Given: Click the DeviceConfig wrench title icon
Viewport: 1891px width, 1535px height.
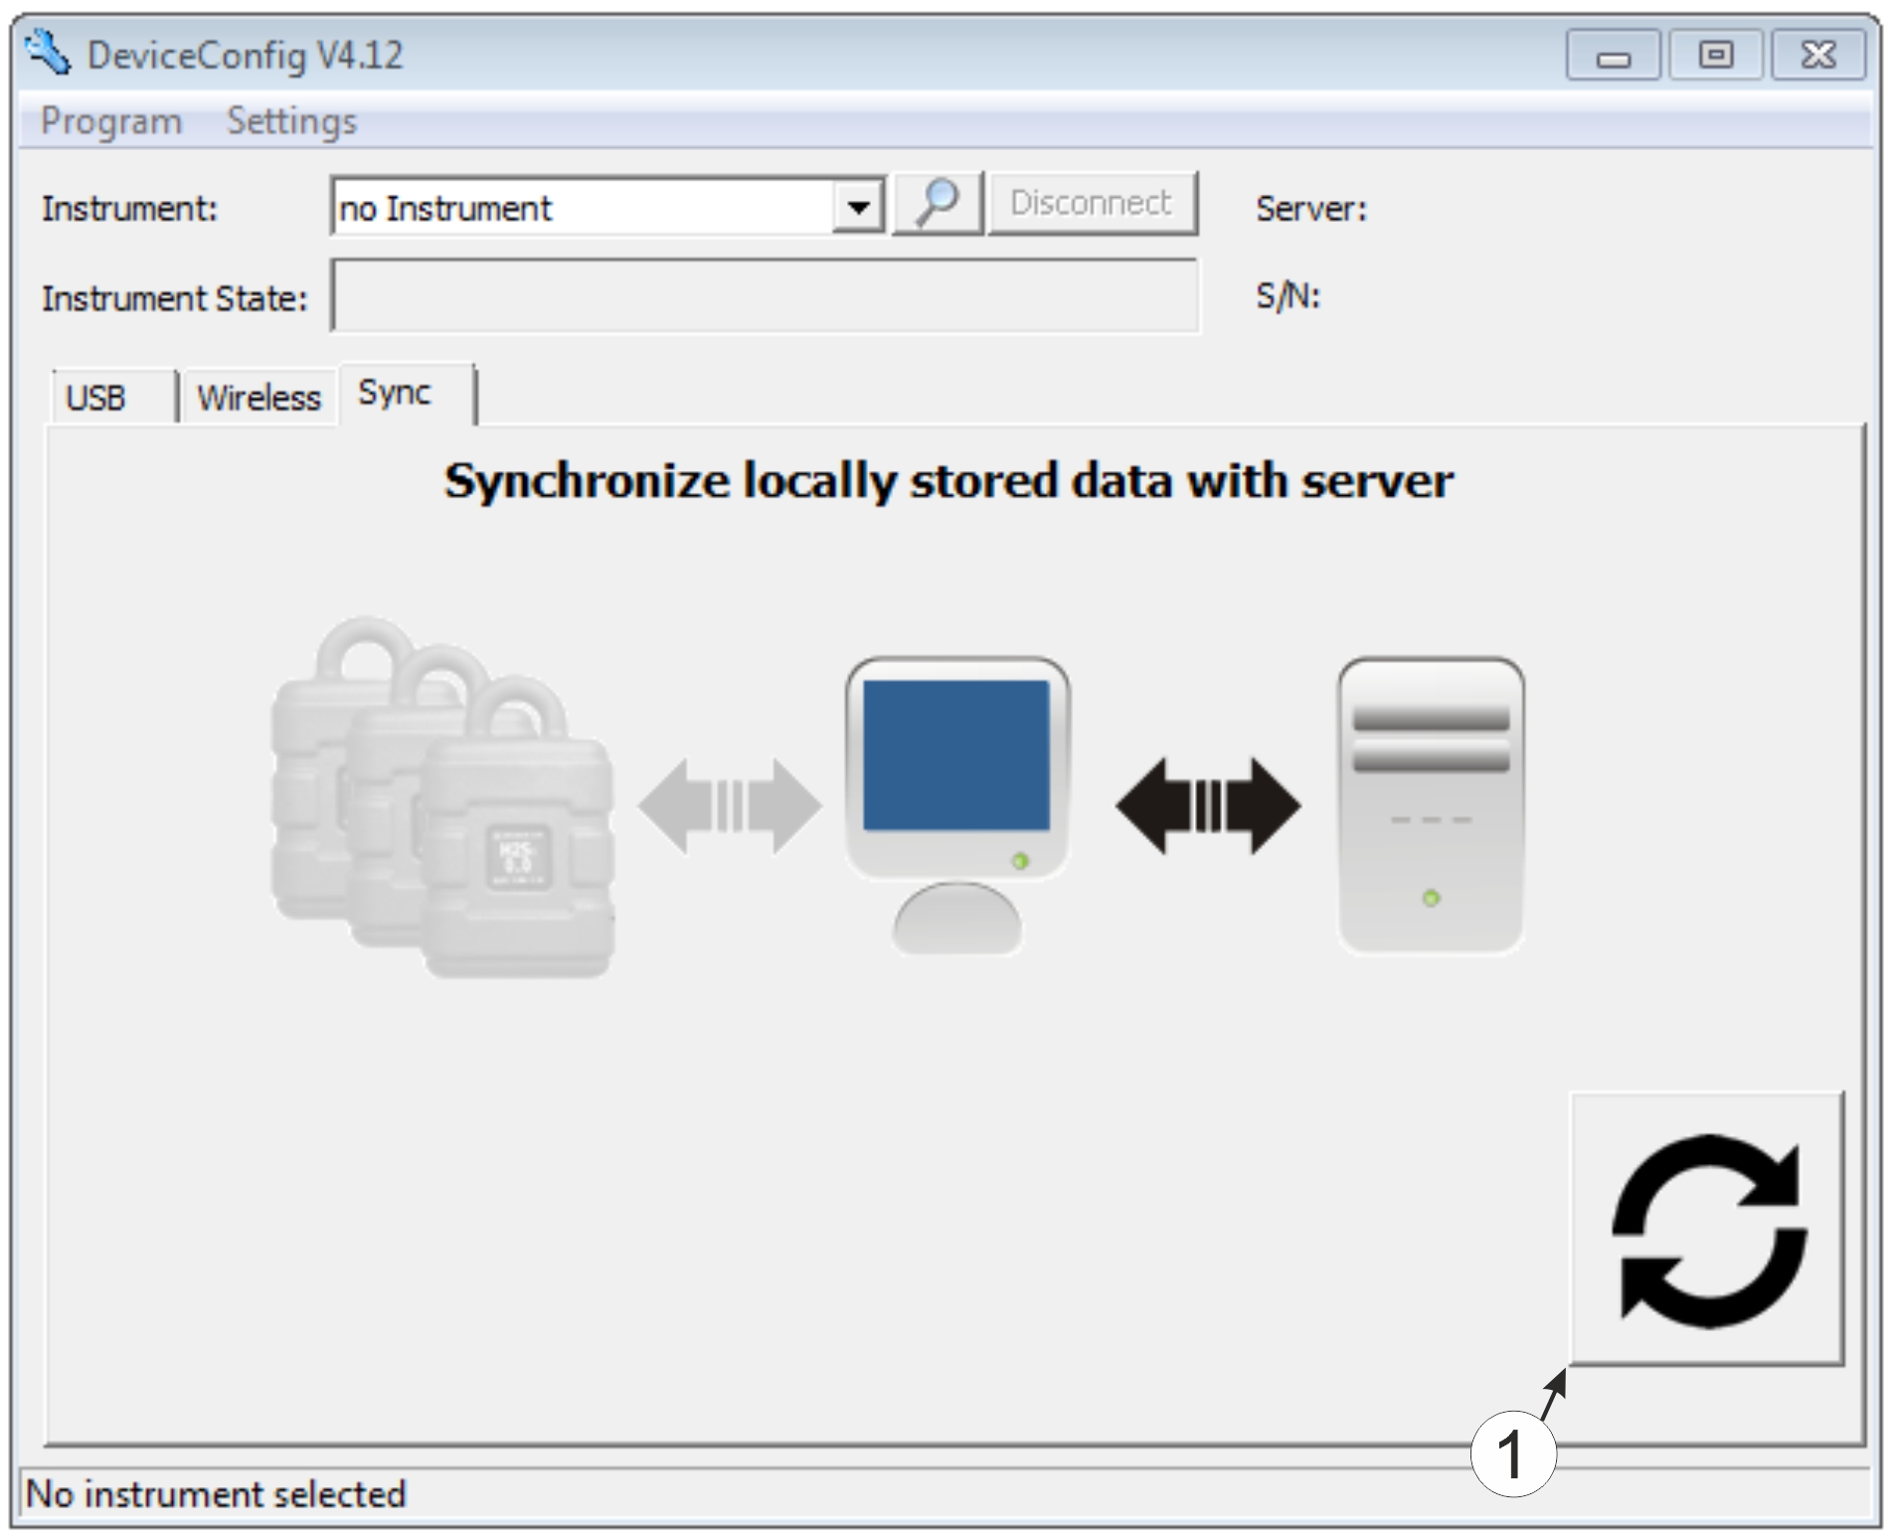Looking at the screenshot, I should [x=48, y=54].
